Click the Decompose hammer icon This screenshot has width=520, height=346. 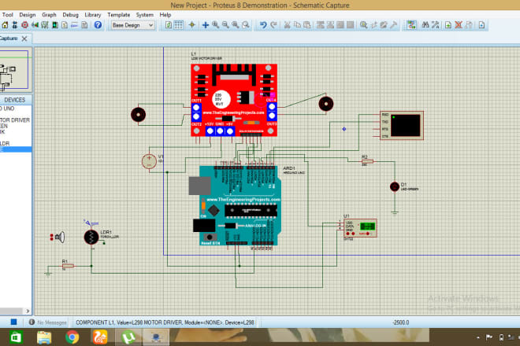pyautogui.click(x=394, y=25)
